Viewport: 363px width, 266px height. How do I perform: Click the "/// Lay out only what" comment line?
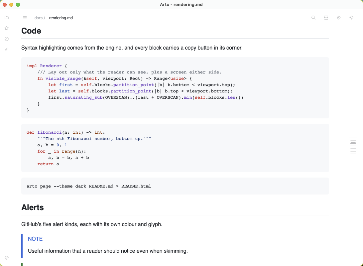[x=129, y=72]
